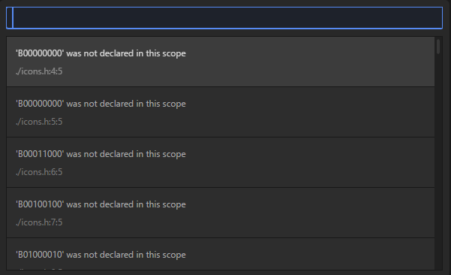Image resolution: width=451 pixels, height=275 pixels.
Task: Select third error message 'B00011000' text
Action: coord(101,154)
